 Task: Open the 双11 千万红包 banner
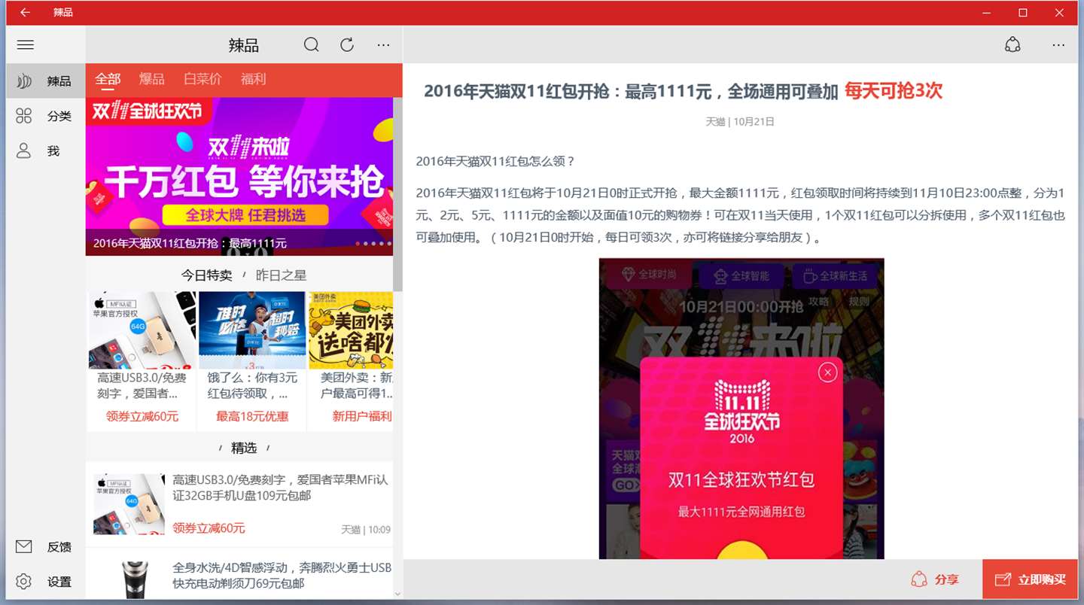coord(239,176)
